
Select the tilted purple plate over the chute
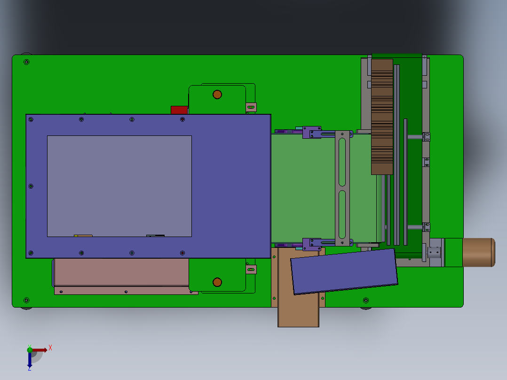[x=344, y=272]
